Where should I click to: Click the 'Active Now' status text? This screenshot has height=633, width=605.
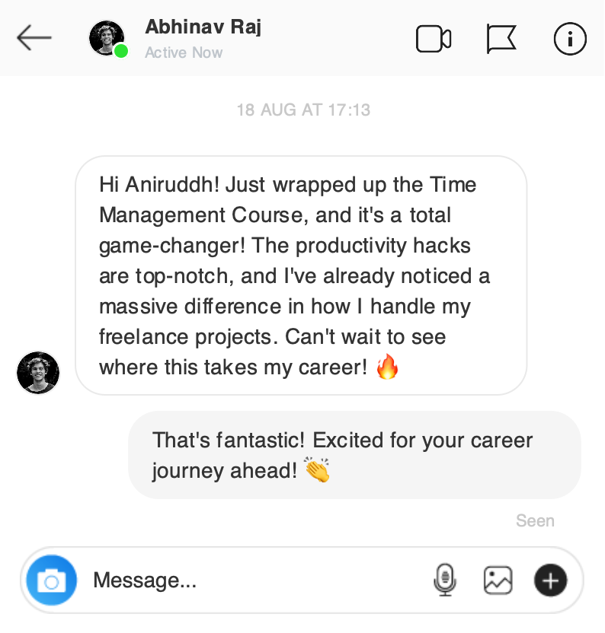click(x=184, y=52)
